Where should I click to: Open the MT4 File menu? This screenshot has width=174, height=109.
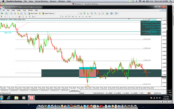pyautogui.click(x=4, y=10)
